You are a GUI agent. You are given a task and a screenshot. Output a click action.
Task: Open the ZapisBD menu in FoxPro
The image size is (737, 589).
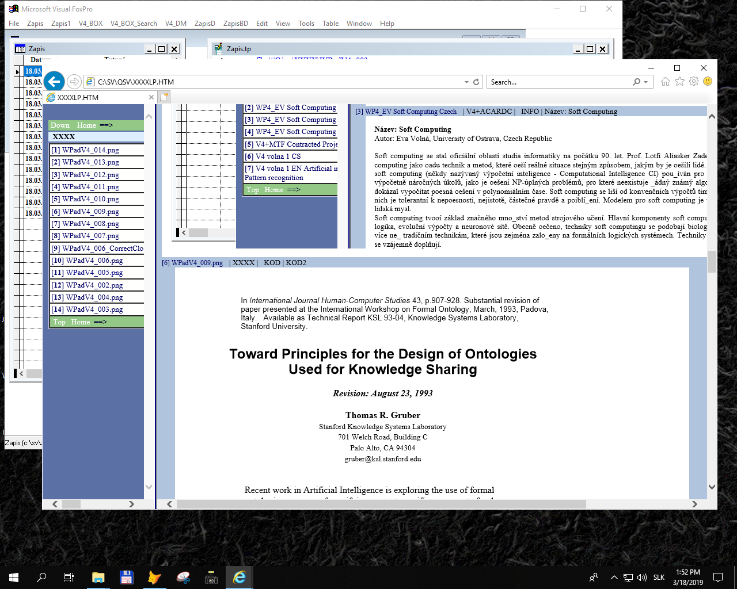tap(235, 24)
